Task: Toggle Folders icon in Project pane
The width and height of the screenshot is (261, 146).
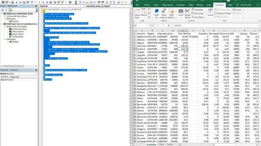Action: tap(10, 10)
